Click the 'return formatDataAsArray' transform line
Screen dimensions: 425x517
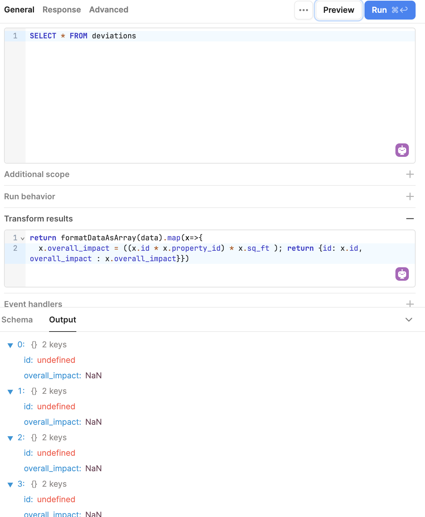pos(116,238)
